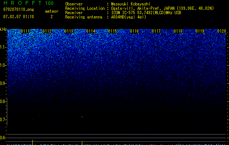Click the 1.1 kHz axis label
The image size is (229, 145).
coord(3,47)
